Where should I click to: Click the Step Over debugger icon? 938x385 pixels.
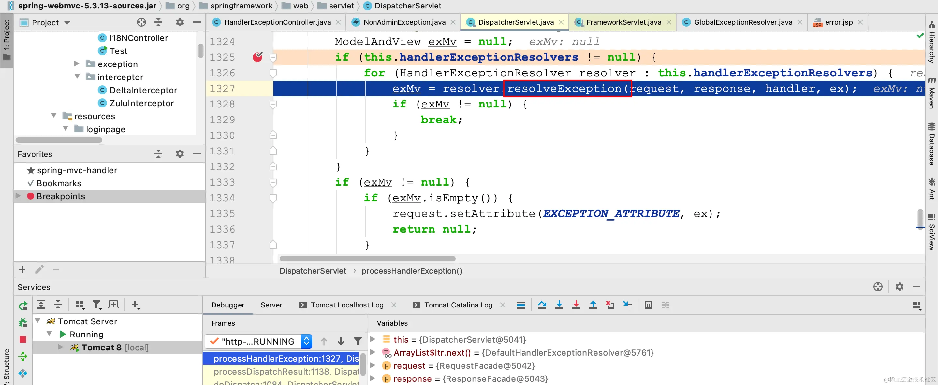542,305
